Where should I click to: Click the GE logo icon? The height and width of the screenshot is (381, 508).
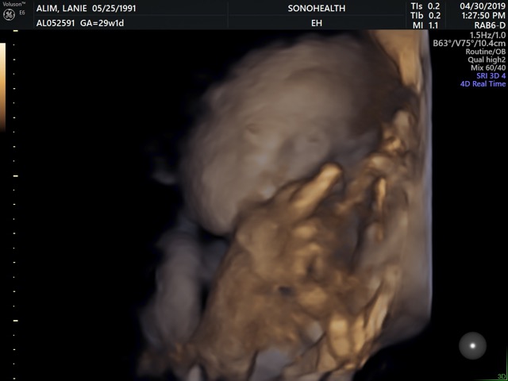tap(9, 16)
